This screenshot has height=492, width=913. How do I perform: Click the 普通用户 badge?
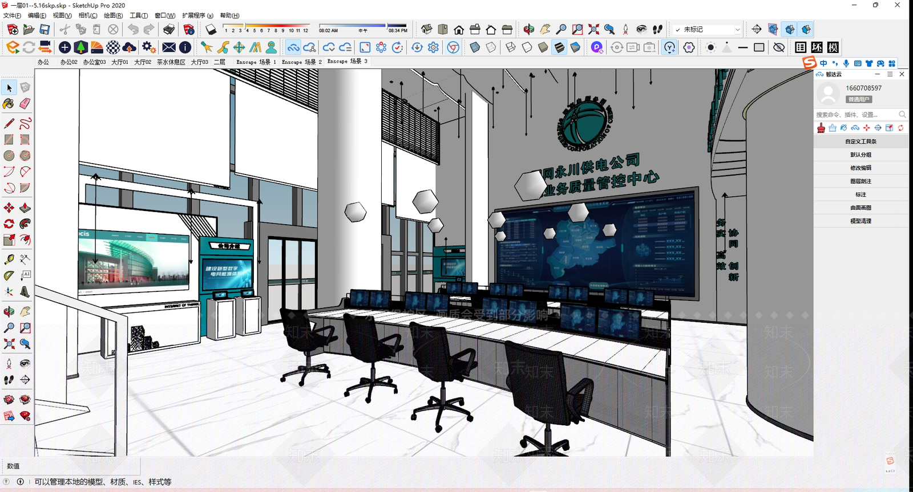859,99
